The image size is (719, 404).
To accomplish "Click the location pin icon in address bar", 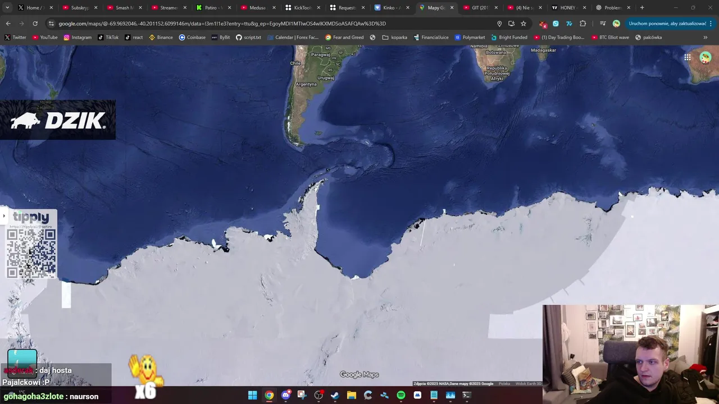I will click(x=499, y=24).
